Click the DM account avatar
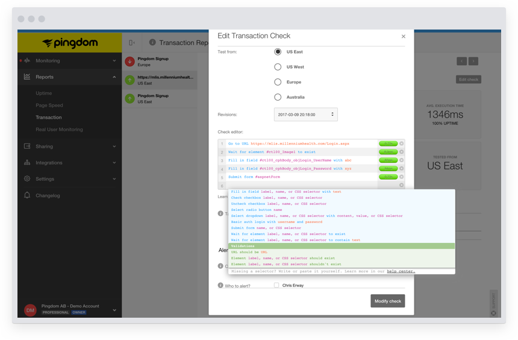This screenshot has width=518, height=340. 30,310
